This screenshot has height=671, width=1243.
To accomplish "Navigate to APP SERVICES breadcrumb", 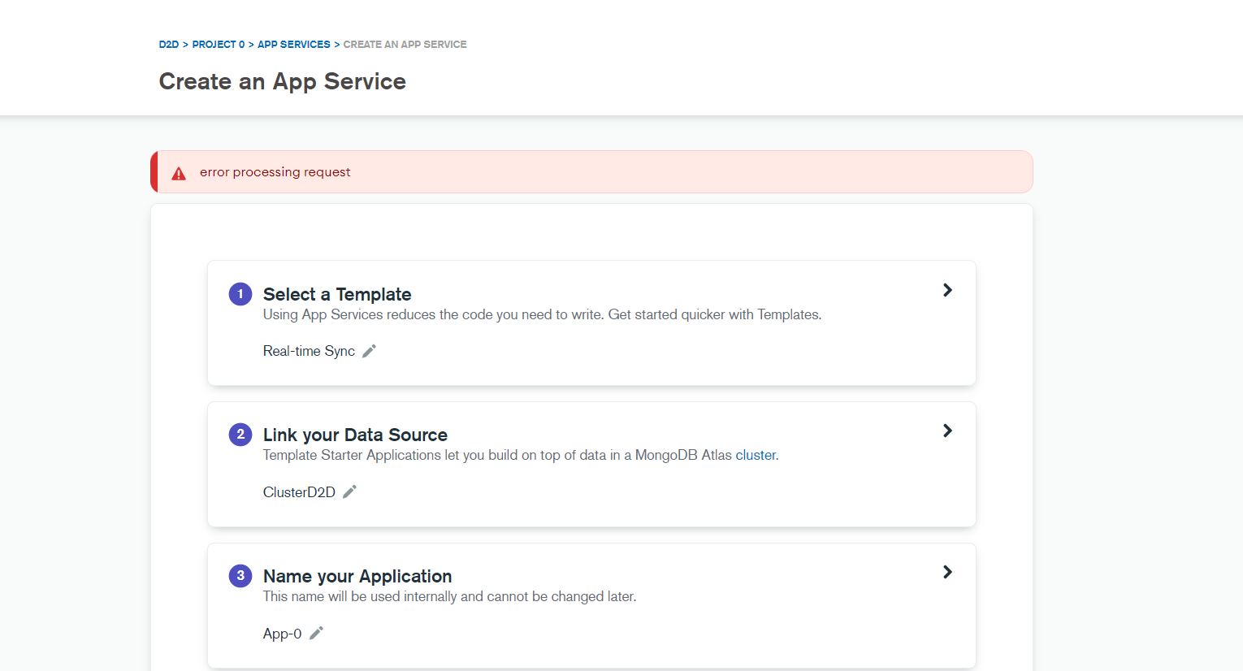I will [293, 45].
